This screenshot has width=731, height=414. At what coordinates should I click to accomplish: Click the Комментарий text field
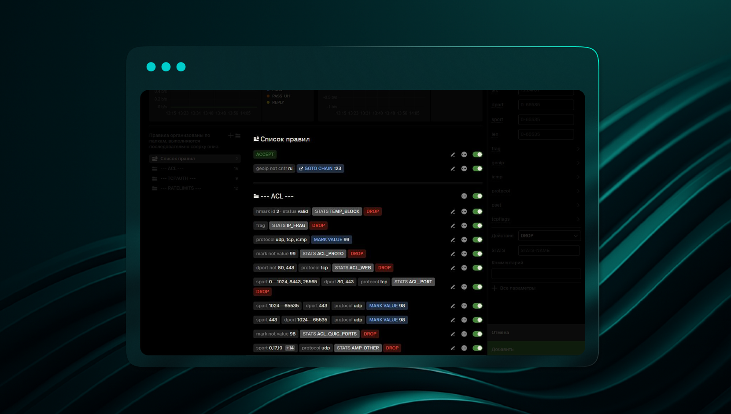point(536,274)
